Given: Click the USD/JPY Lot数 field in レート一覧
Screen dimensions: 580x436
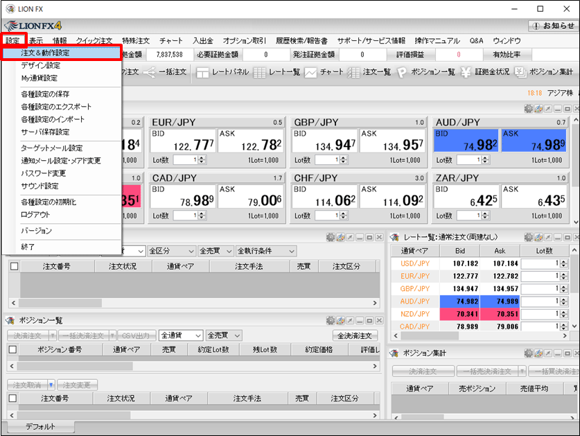Looking at the screenshot, I should point(541,263).
